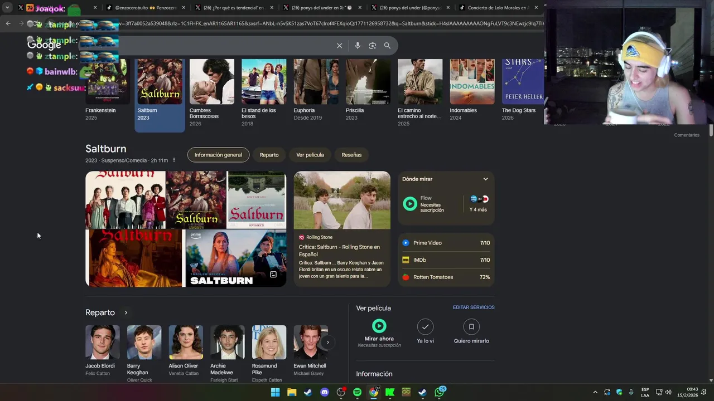Go back with browser back arrow

8,23
